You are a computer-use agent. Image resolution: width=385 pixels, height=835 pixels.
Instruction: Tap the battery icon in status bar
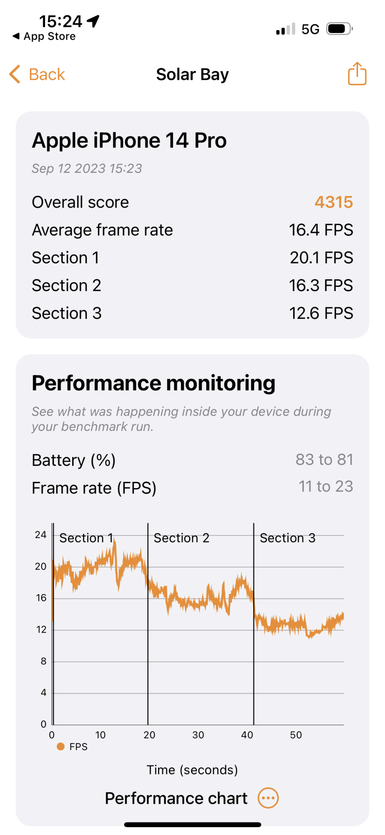pyautogui.click(x=340, y=29)
